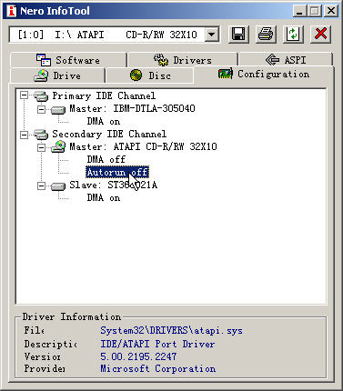The width and height of the screenshot is (343, 391).
Task: Click the printer icon in toolbar
Action: click(x=266, y=34)
